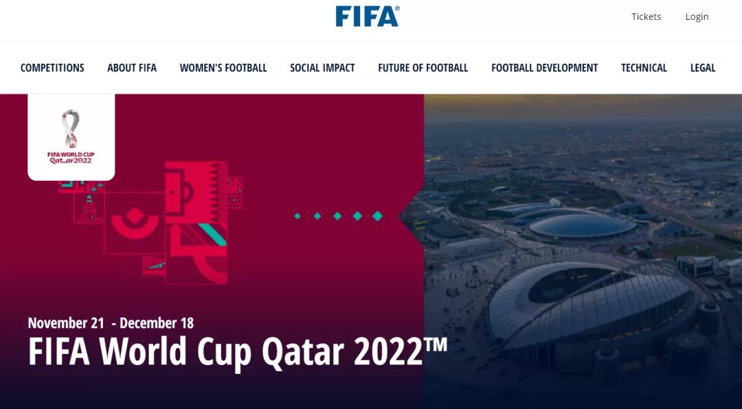Click the registered trademark symbol beside FIFA
This screenshot has height=409, width=742.
pyautogui.click(x=396, y=8)
